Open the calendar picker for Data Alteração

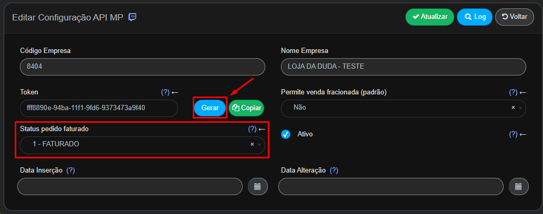point(518,187)
